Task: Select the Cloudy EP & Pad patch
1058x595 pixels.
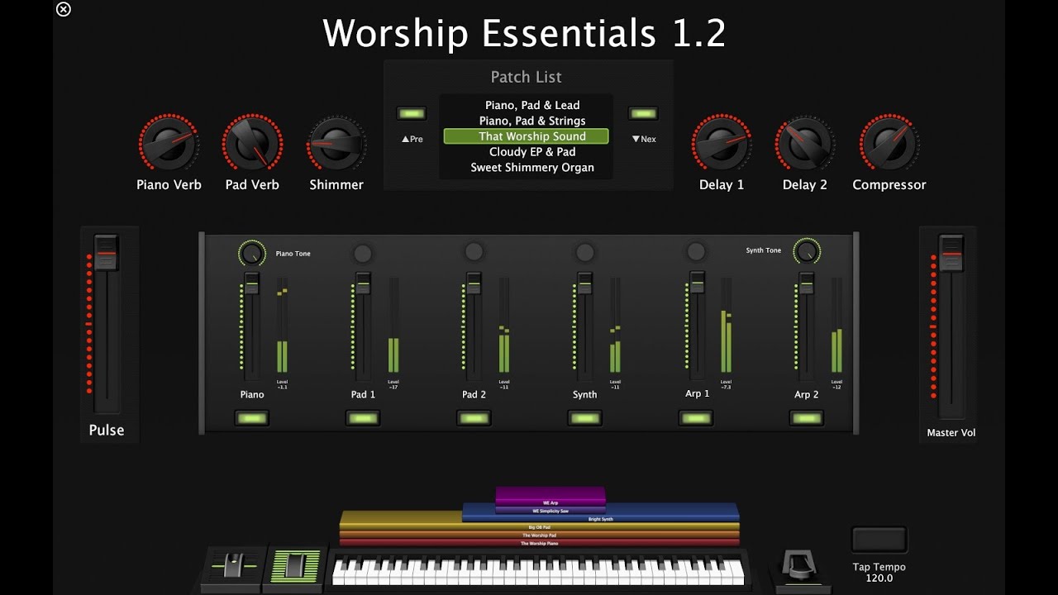Action: click(x=532, y=152)
